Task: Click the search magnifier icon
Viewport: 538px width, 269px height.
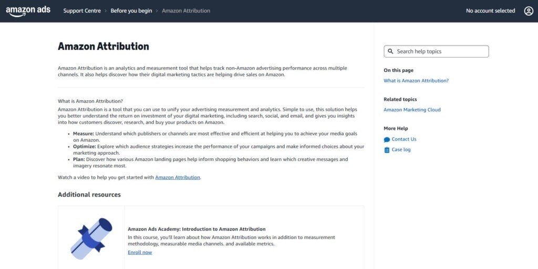Action: tap(391, 51)
